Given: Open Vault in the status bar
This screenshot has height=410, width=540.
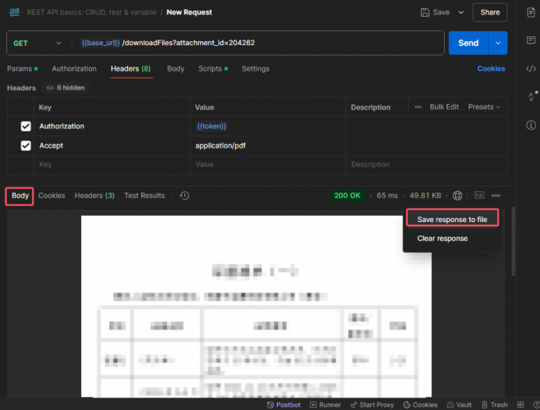Looking at the screenshot, I should click(459, 404).
